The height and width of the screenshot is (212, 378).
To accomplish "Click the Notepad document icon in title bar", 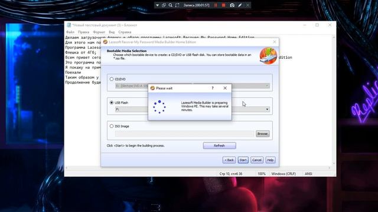I will pyautogui.click(x=69, y=25).
